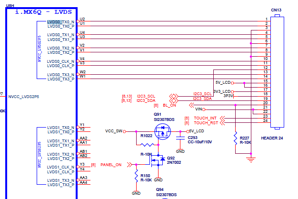The image size is (298, 199).
Task: Select the R150 resistor symbol
Action: tap(136, 176)
